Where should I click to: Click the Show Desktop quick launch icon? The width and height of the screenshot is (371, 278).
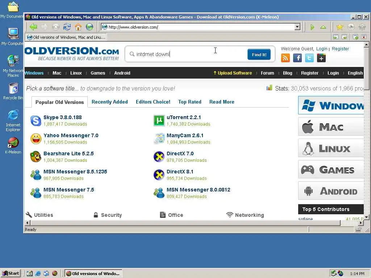pyautogui.click(x=29, y=274)
